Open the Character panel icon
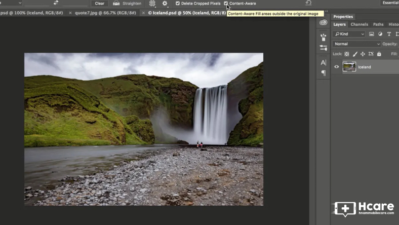The image size is (399, 225). tap(323, 62)
